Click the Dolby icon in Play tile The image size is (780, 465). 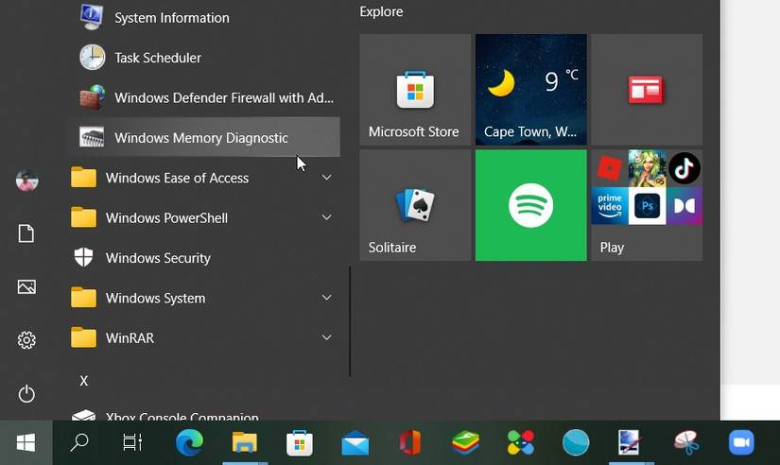684,205
